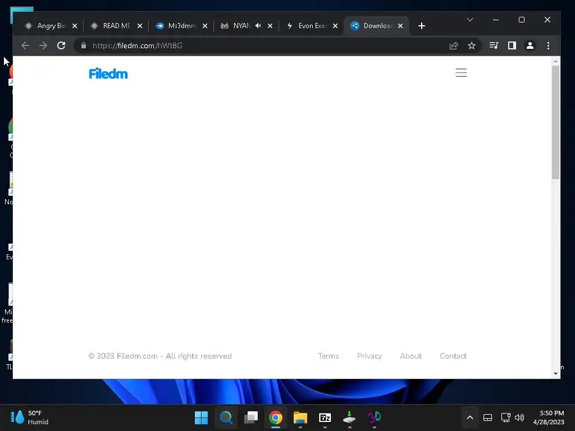Open the touch keyboard tray icon

(487, 418)
